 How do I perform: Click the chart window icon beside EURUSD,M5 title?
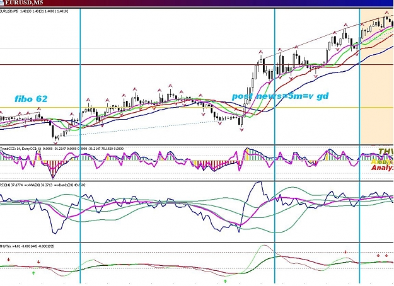[x=1, y=3]
